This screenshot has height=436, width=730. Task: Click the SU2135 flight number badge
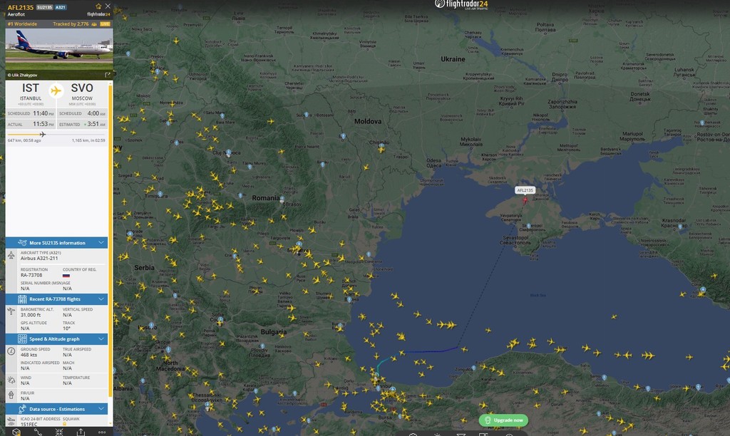coord(45,7)
